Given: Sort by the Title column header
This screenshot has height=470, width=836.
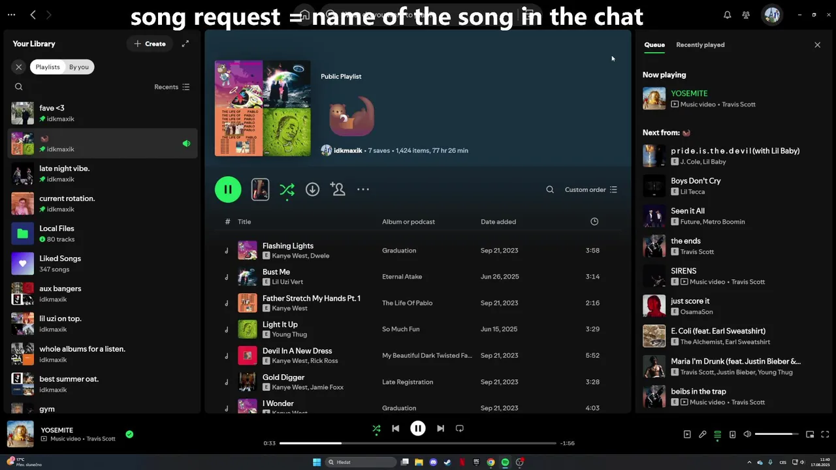Looking at the screenshot, I should click(244, 222).
